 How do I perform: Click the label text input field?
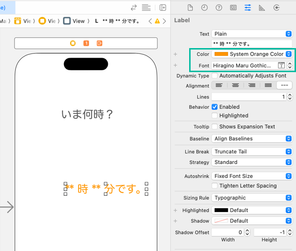(x=252, y=44)
